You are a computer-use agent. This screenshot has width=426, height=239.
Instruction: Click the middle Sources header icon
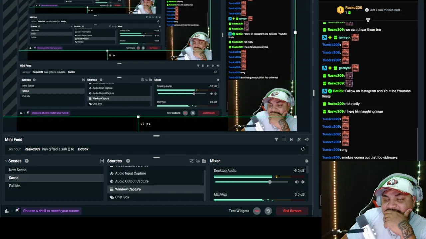198,161
